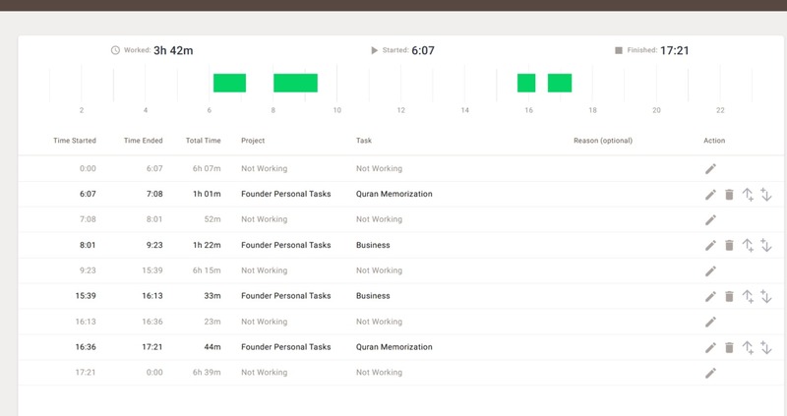787x416 pixels.
Task: Edit the 17:21 Not Working row
Action: click(x=710, y=374)
